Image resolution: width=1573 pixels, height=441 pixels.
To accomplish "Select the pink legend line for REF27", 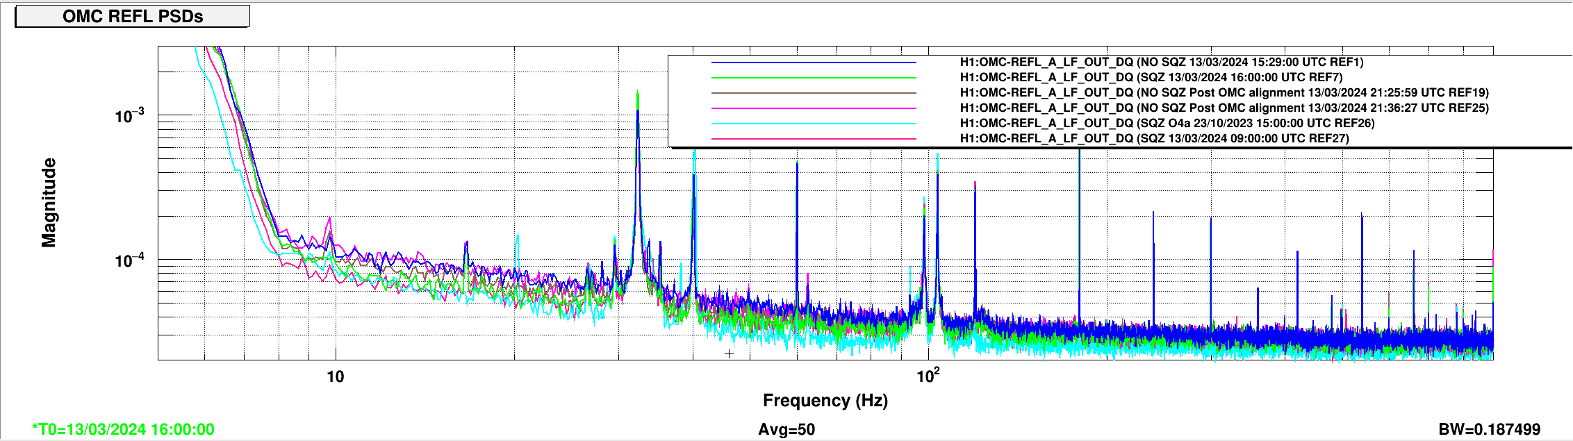I will pyautogui.click(x=813, y=139).
